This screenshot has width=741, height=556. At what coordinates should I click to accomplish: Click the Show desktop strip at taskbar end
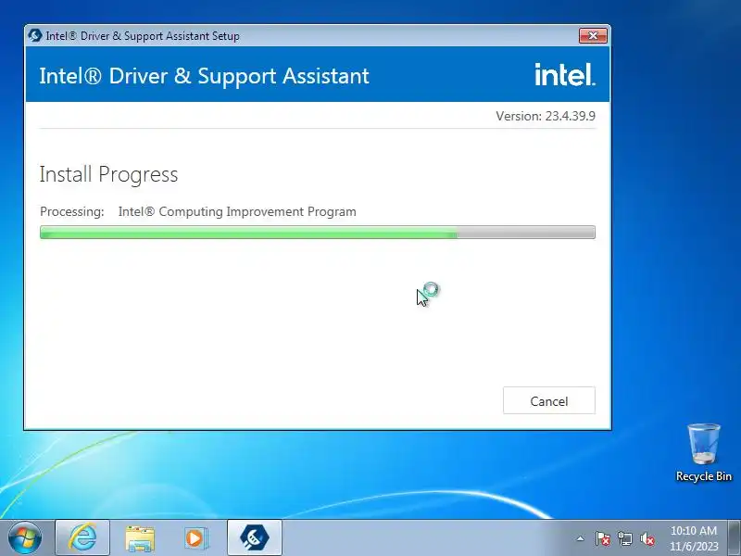pos(734,537)
